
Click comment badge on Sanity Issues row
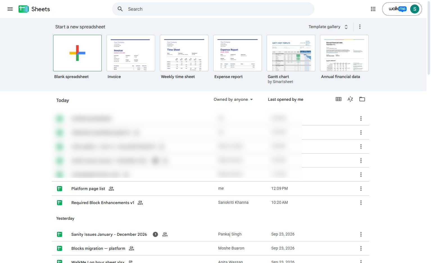155,234
